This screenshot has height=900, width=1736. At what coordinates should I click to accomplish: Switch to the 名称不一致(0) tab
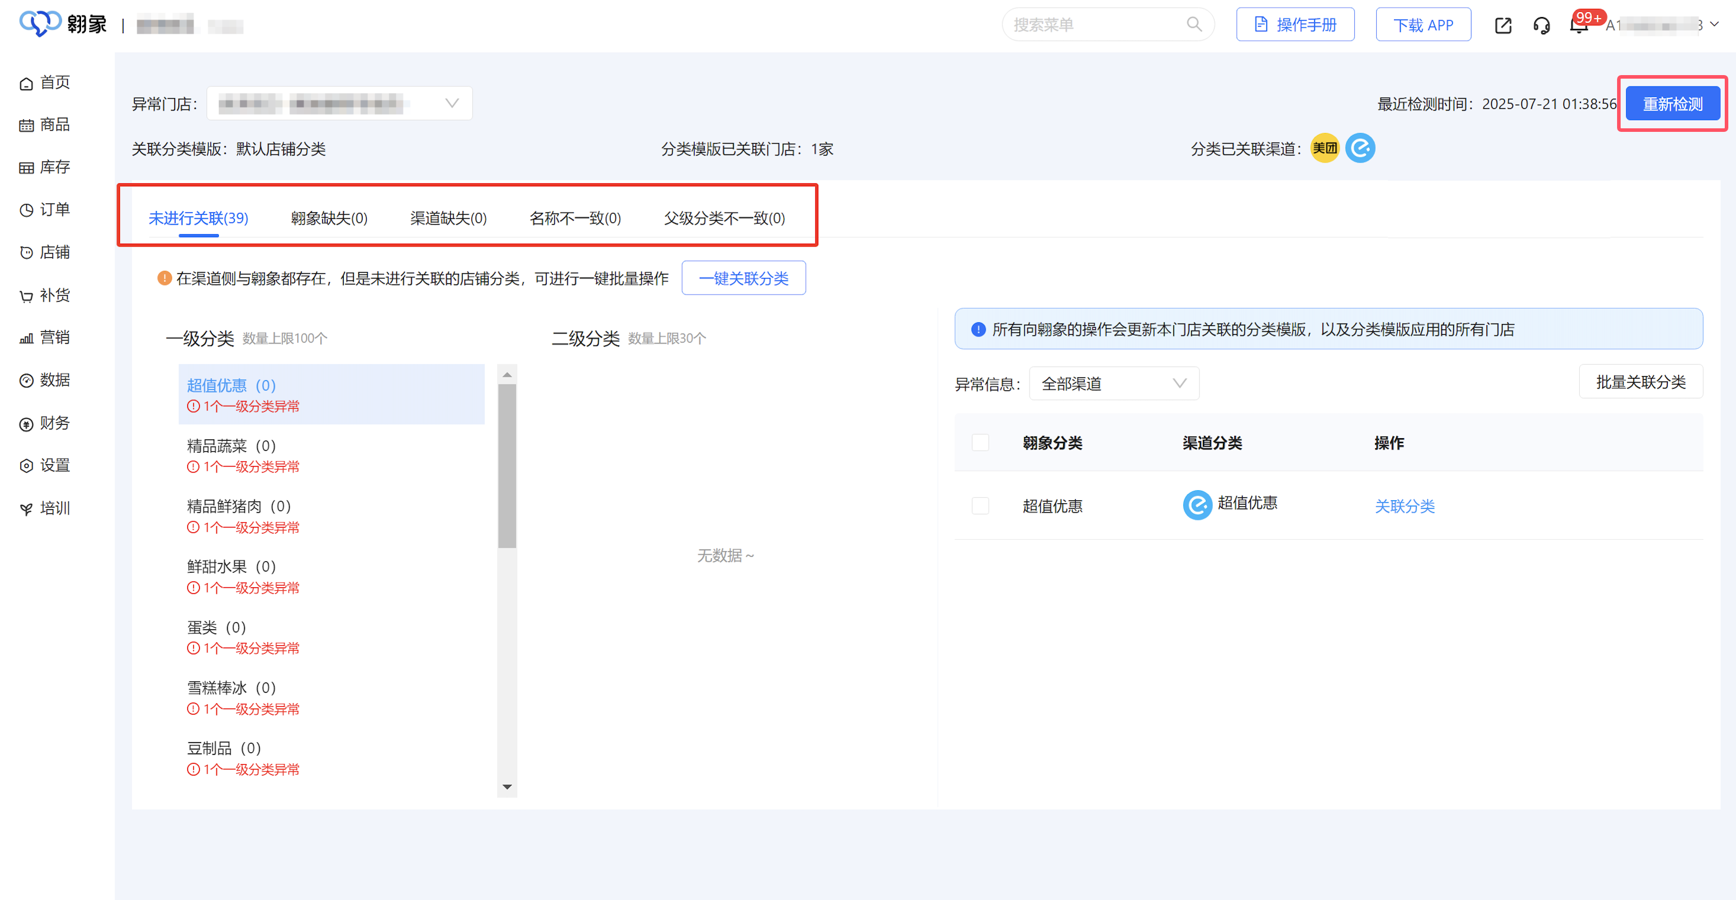click(575, 218)
